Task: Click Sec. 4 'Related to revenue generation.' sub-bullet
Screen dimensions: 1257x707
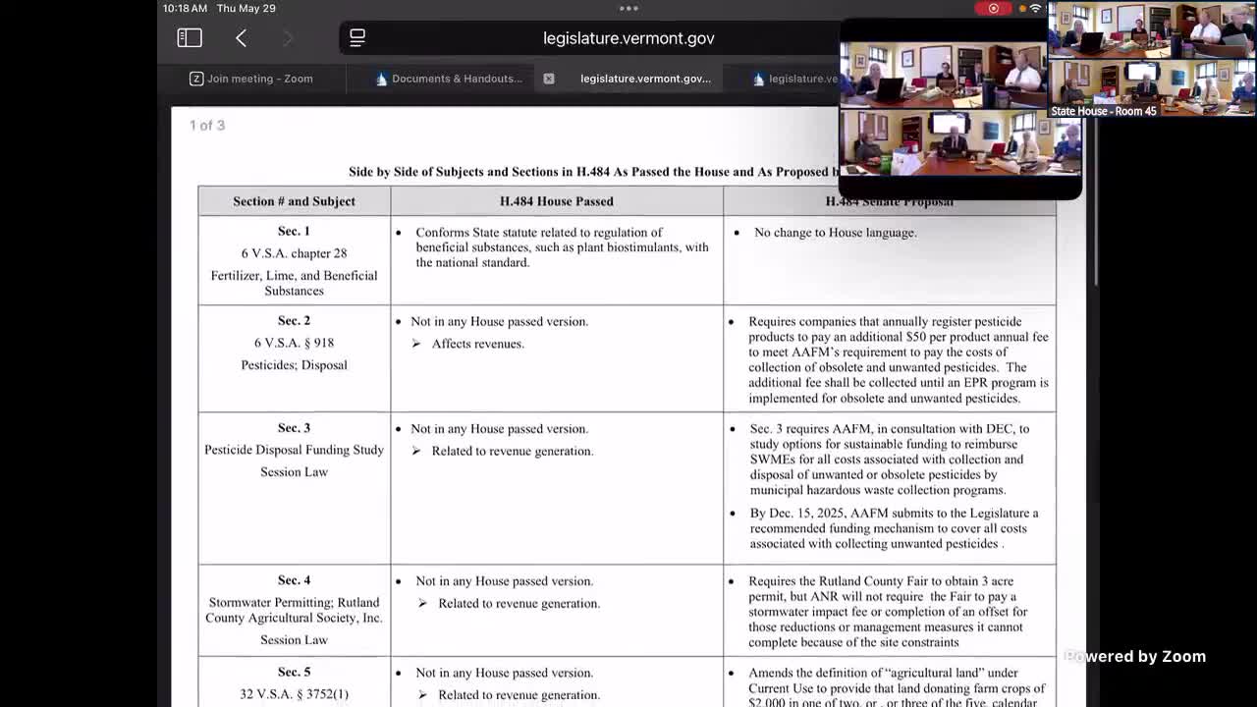Action: tap(519, 603)
